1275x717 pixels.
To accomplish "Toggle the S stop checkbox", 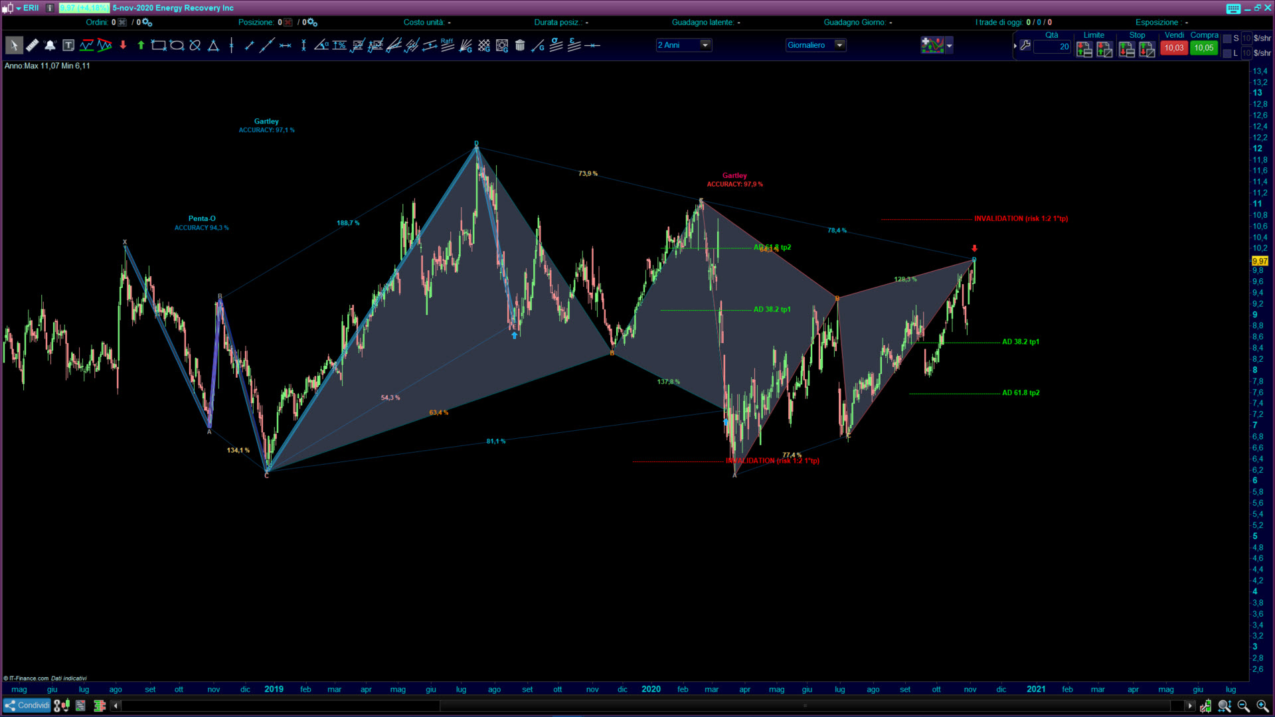I will 1227,39.
